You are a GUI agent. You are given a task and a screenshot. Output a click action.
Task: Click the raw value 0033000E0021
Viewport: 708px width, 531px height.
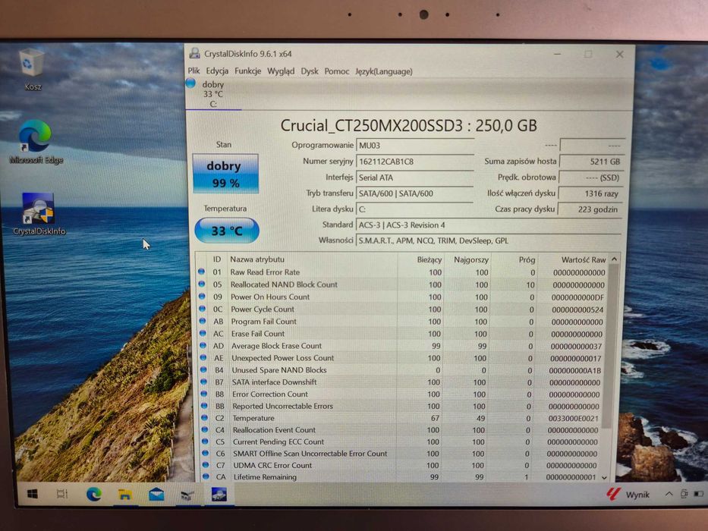[x=573, y=418]
